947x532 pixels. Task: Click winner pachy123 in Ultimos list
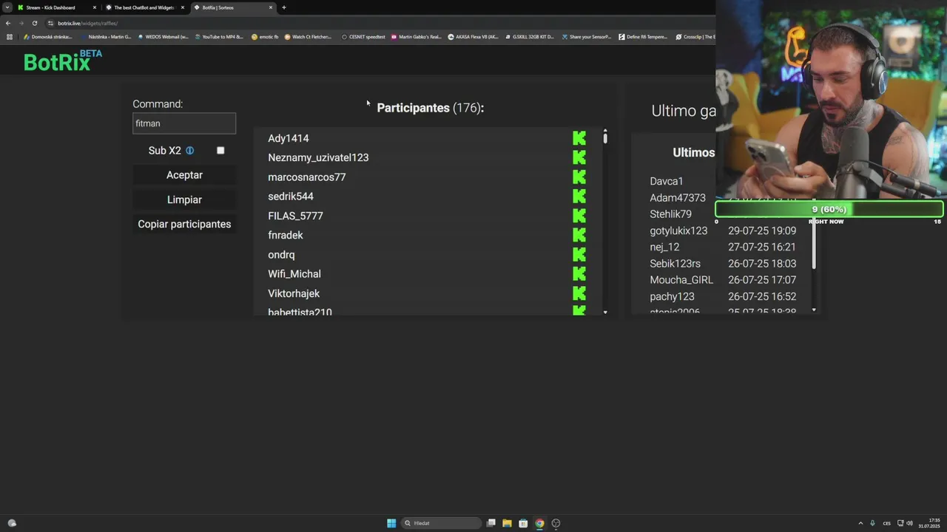[672, 296]
